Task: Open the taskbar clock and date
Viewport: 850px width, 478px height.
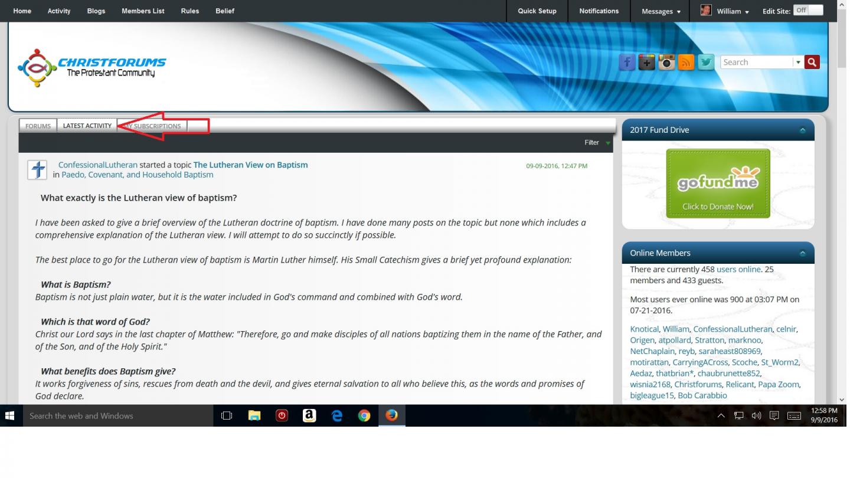Action: pos(824,415)
